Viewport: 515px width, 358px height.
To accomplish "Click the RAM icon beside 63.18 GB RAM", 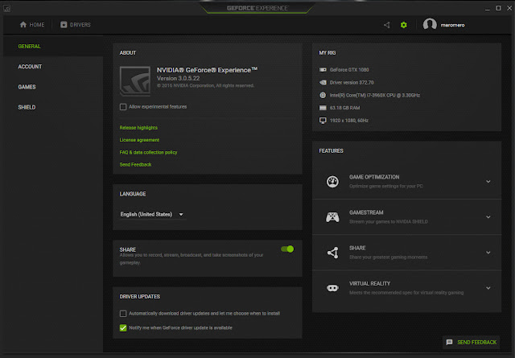I will 323,108.
